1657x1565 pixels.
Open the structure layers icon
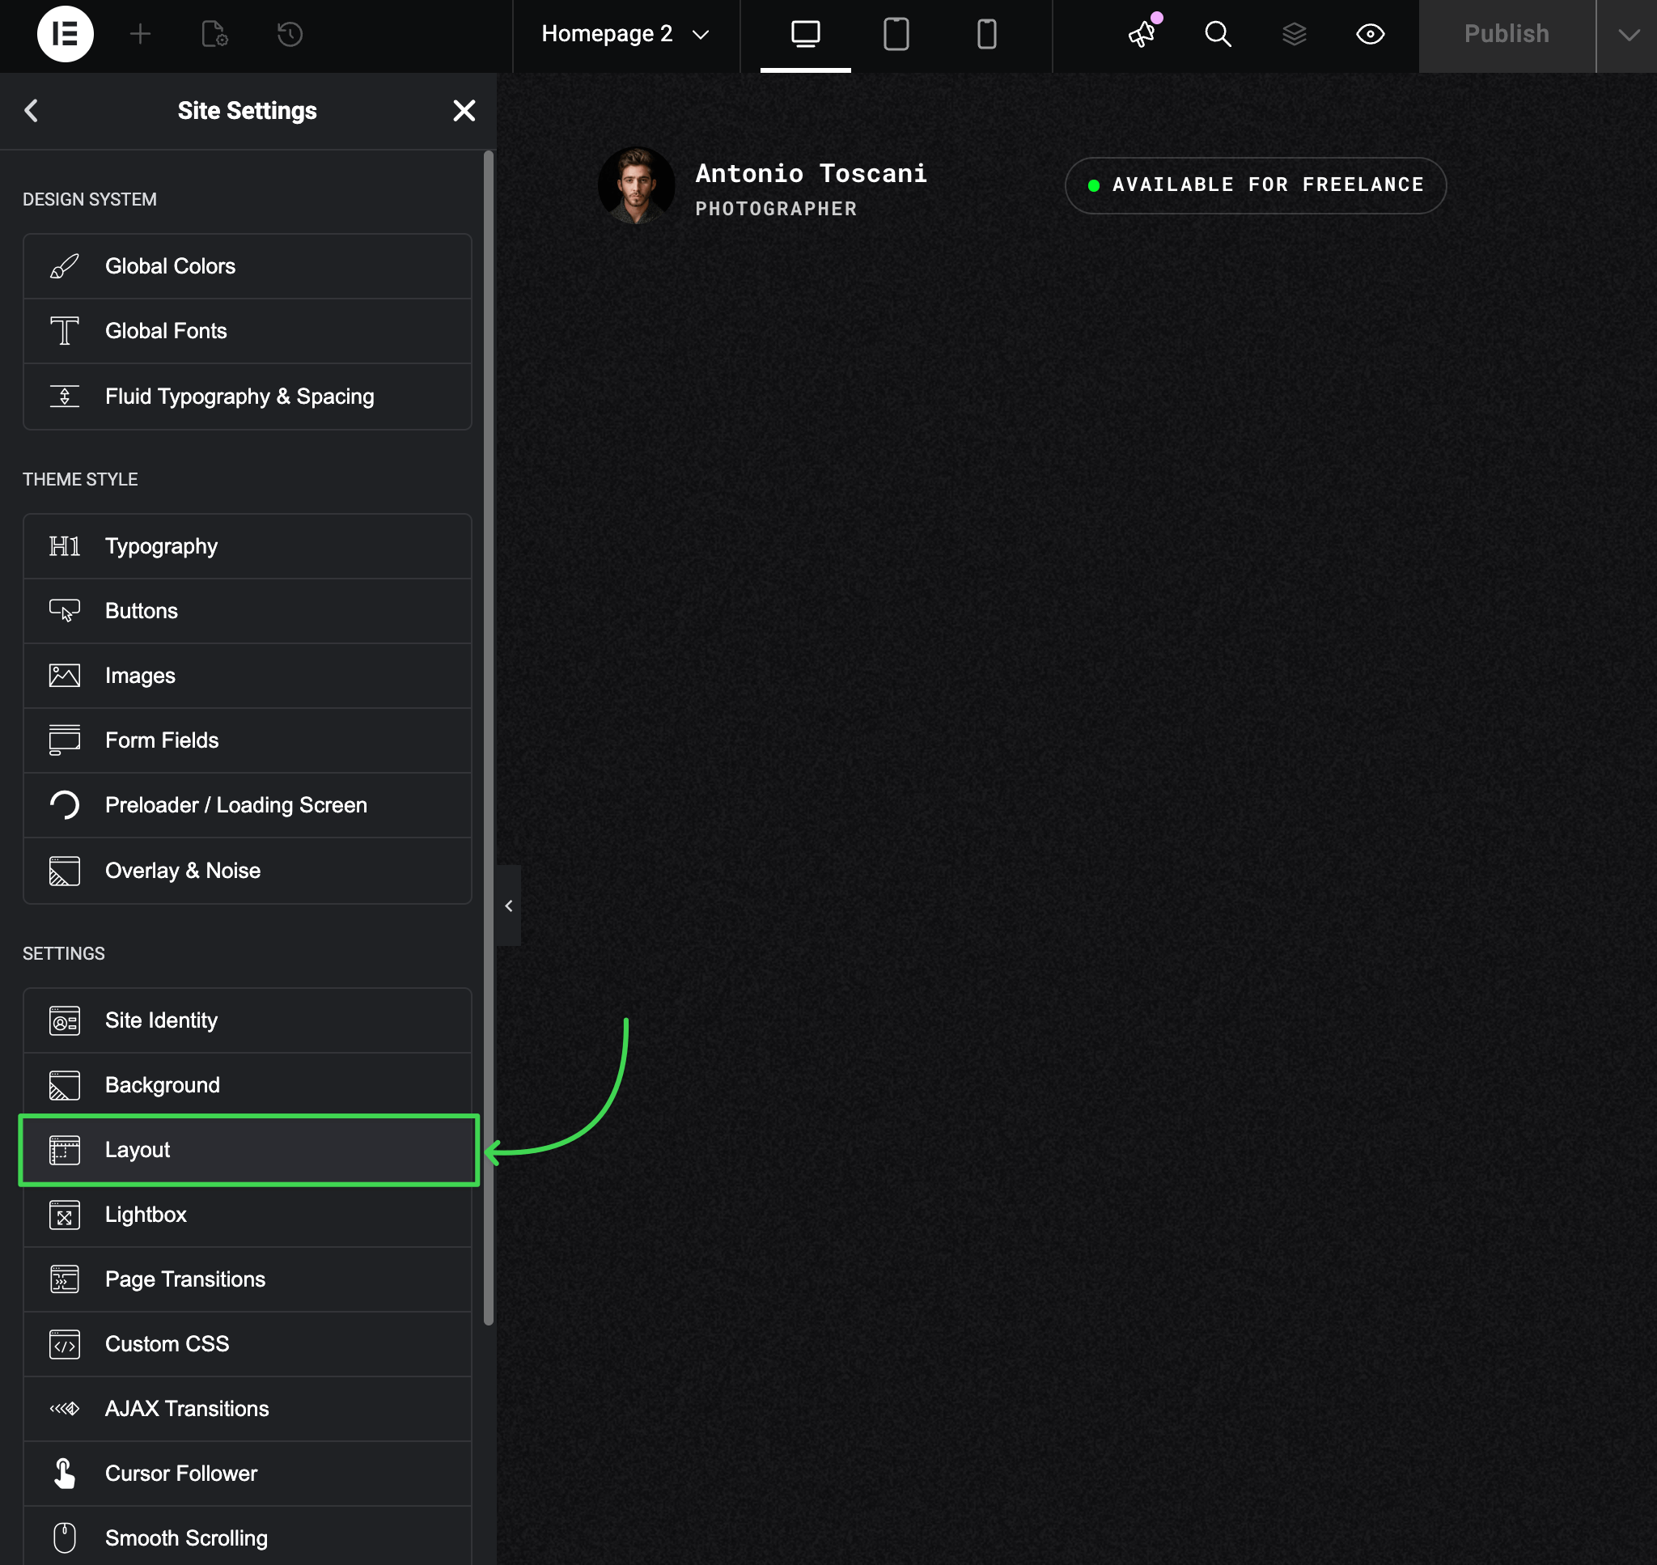point(1294,34)
